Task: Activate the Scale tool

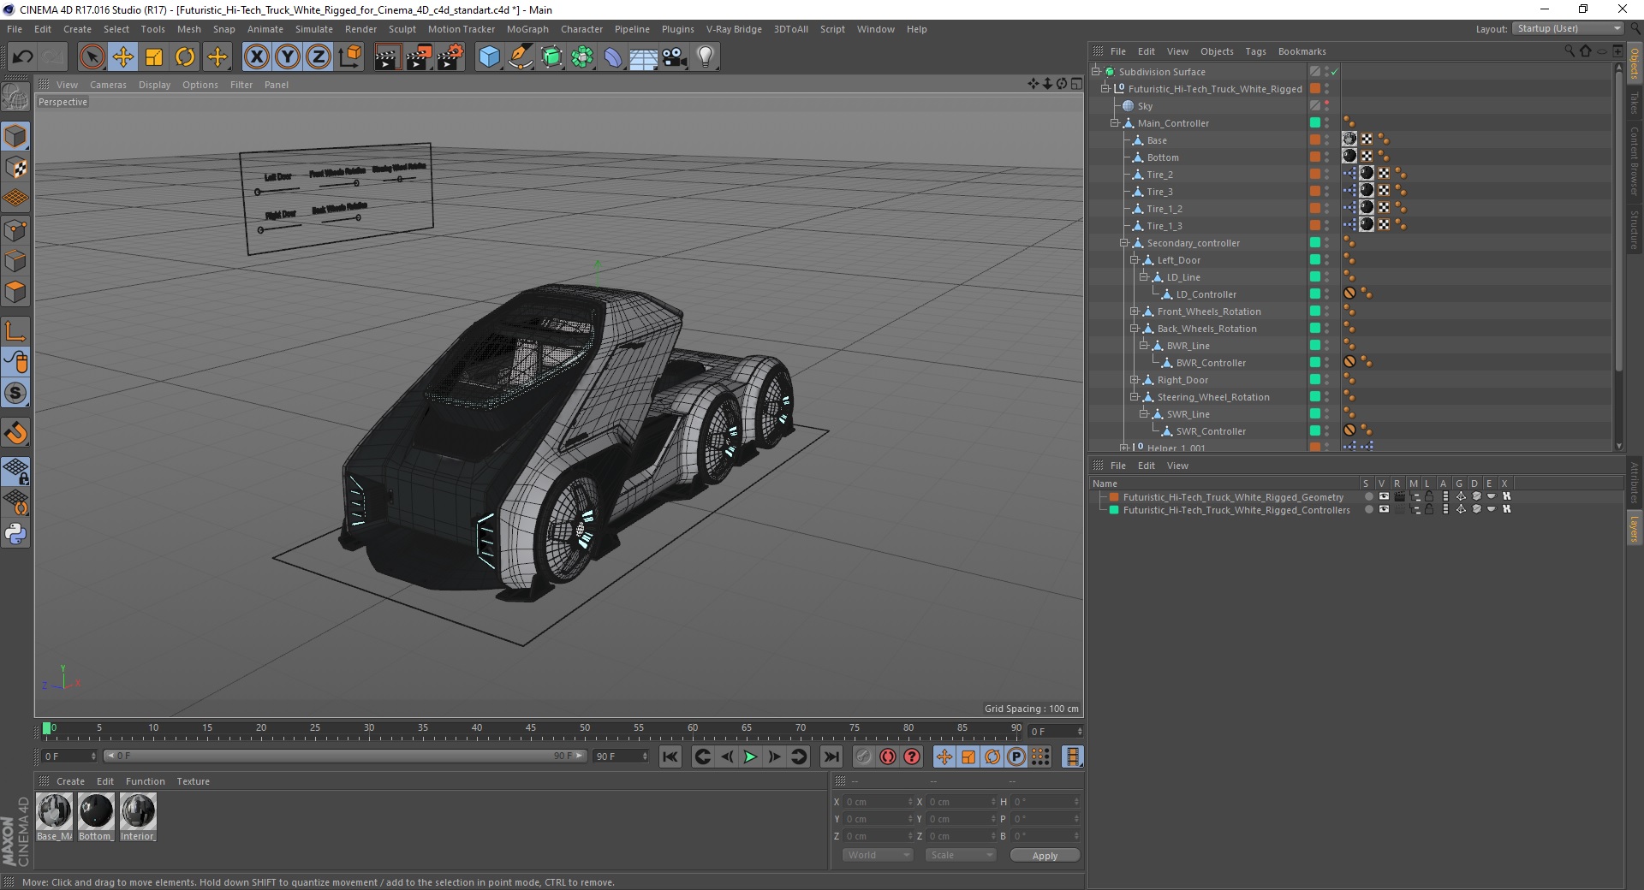Action: (154, 57)
